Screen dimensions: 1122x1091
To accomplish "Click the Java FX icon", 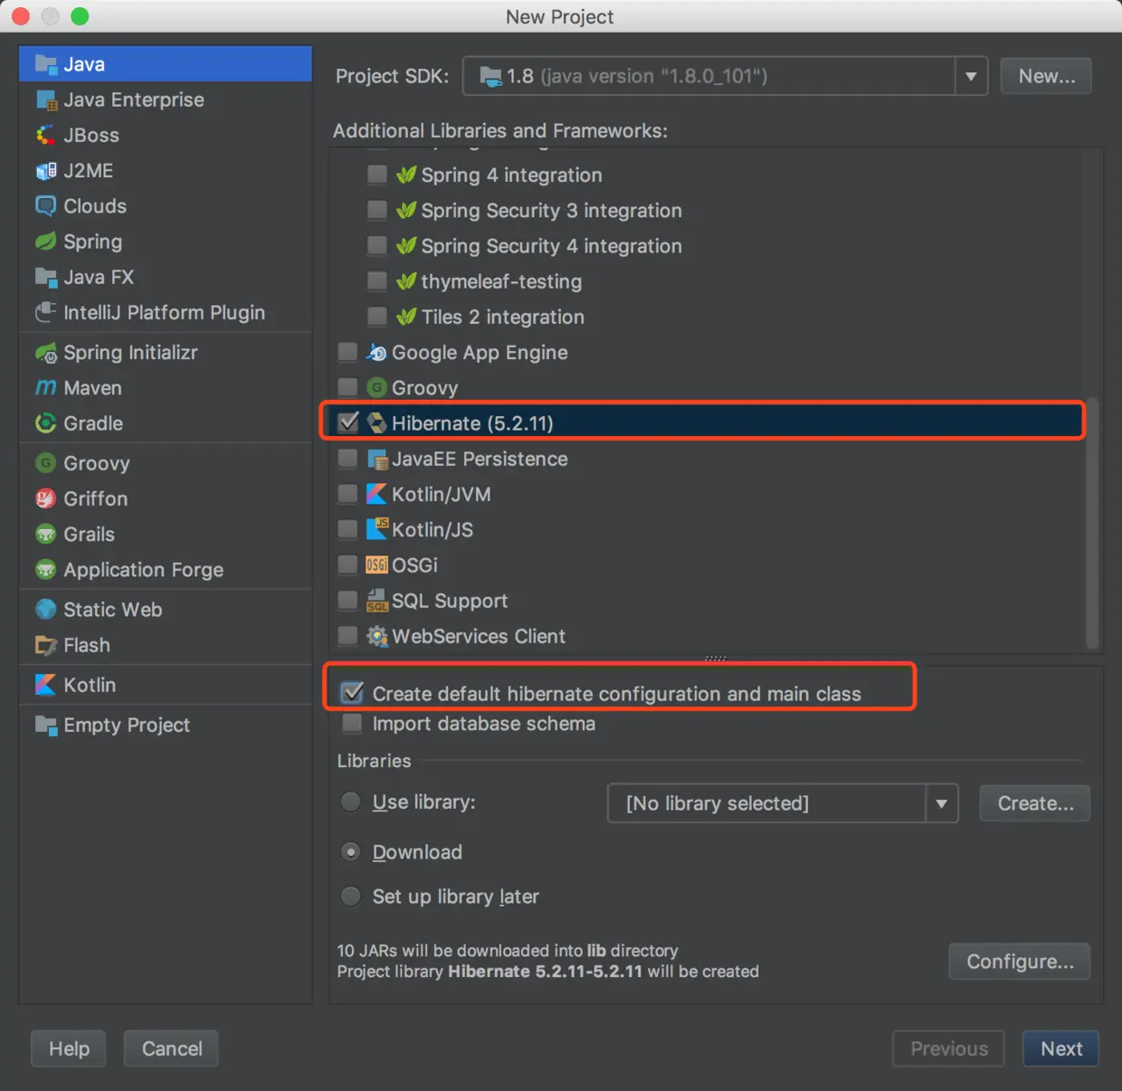I will coord(45,277).
